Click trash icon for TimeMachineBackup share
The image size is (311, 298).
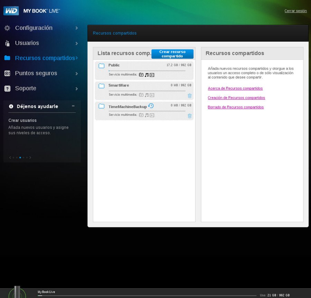[x=189, y=116]
